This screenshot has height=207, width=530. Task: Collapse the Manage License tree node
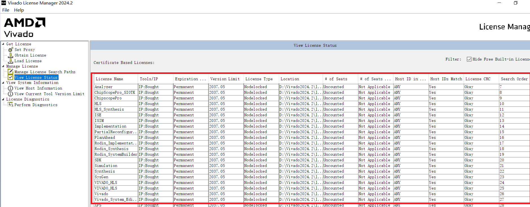point(3,66)
